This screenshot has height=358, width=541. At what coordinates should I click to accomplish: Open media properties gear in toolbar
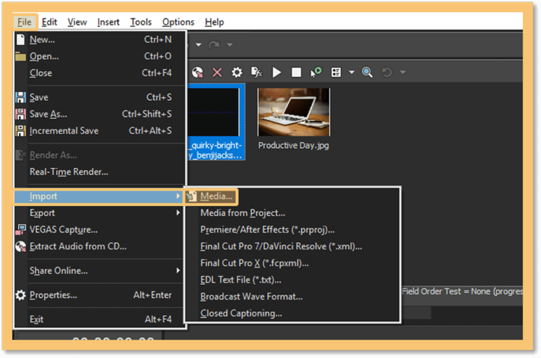tap(237, 72)
